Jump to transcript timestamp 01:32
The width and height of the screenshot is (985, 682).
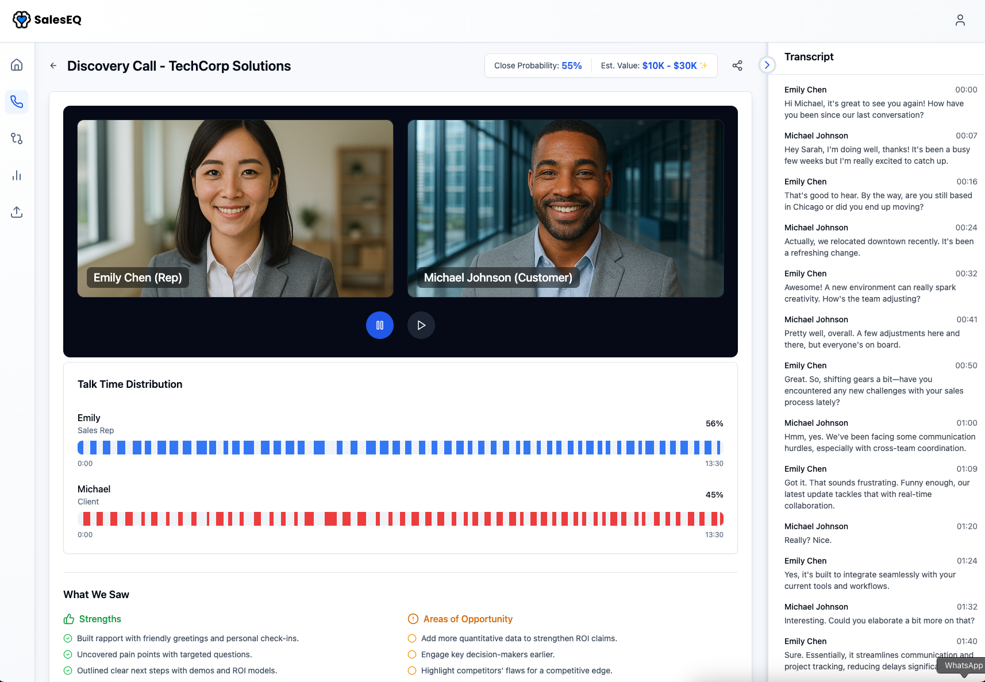pyautogui.click(x=967, y=607)
